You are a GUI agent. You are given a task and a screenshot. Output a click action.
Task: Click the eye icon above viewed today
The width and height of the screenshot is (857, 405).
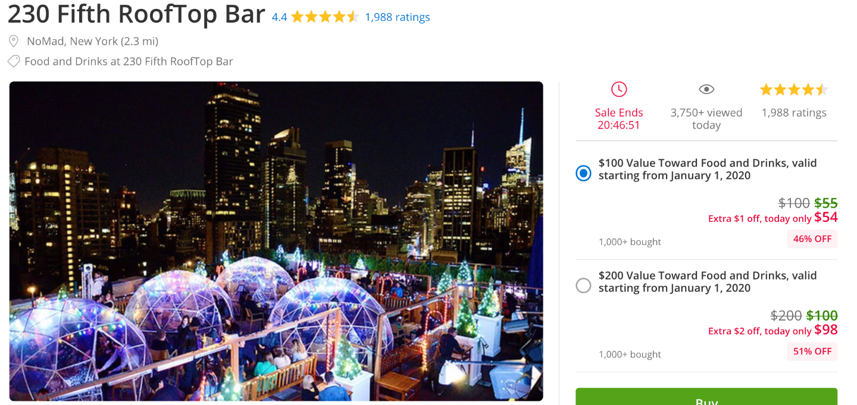click(x=706, y=89)
